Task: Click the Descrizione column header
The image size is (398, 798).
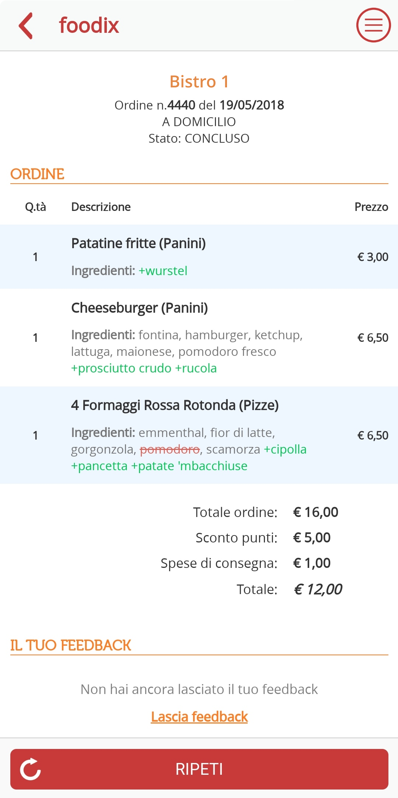Action: (x=101, y=207)
